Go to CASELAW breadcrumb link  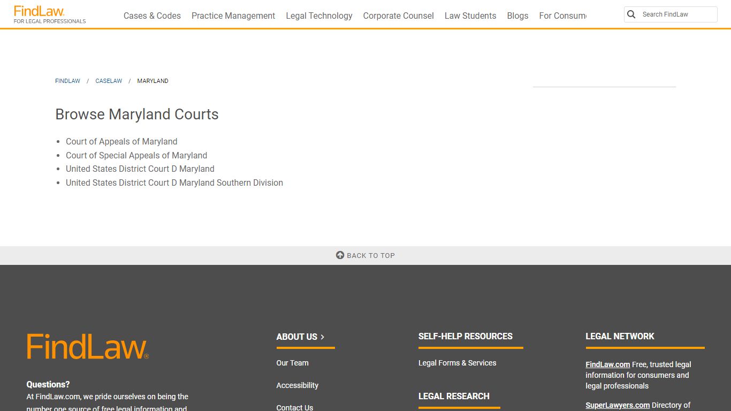tap(109, 81)
